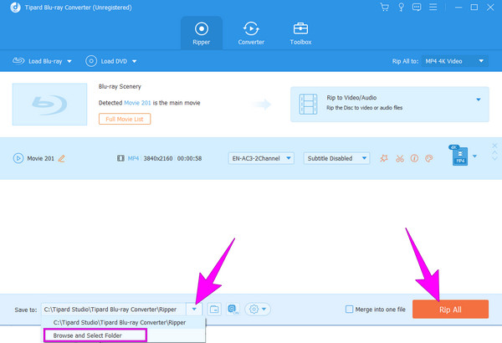Click Load DVD button
The height and width of the screenshot is (343, 502).
(x=106, y=61)
